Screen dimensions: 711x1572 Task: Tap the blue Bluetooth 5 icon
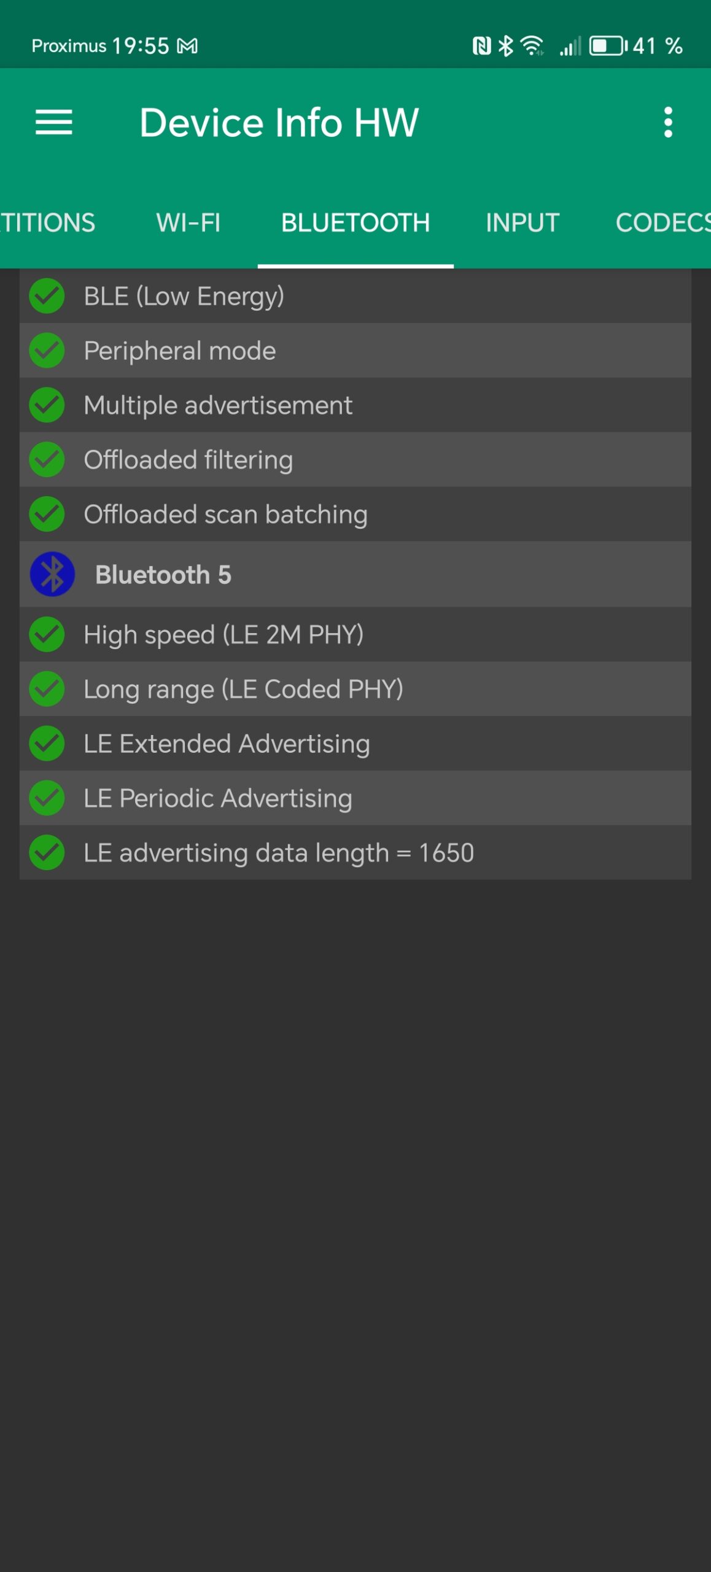point(52,575)
